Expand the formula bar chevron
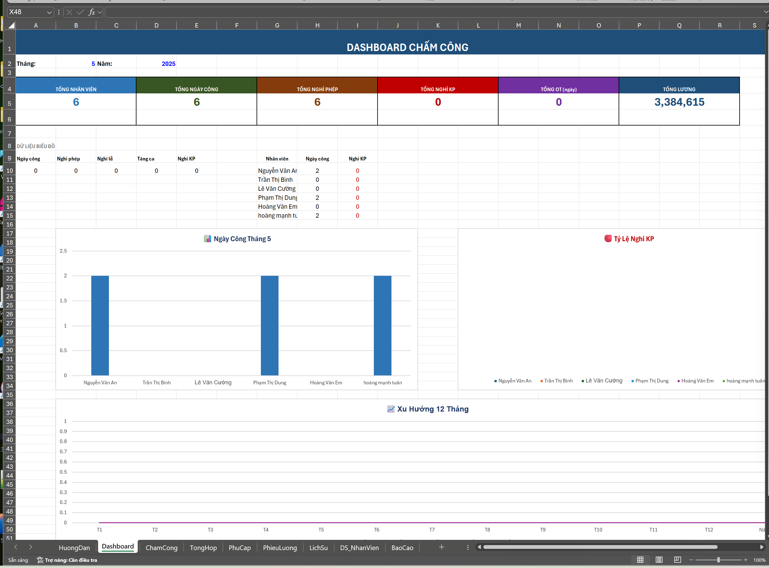The width and height of the screenshot is (769, 568). 766,12
